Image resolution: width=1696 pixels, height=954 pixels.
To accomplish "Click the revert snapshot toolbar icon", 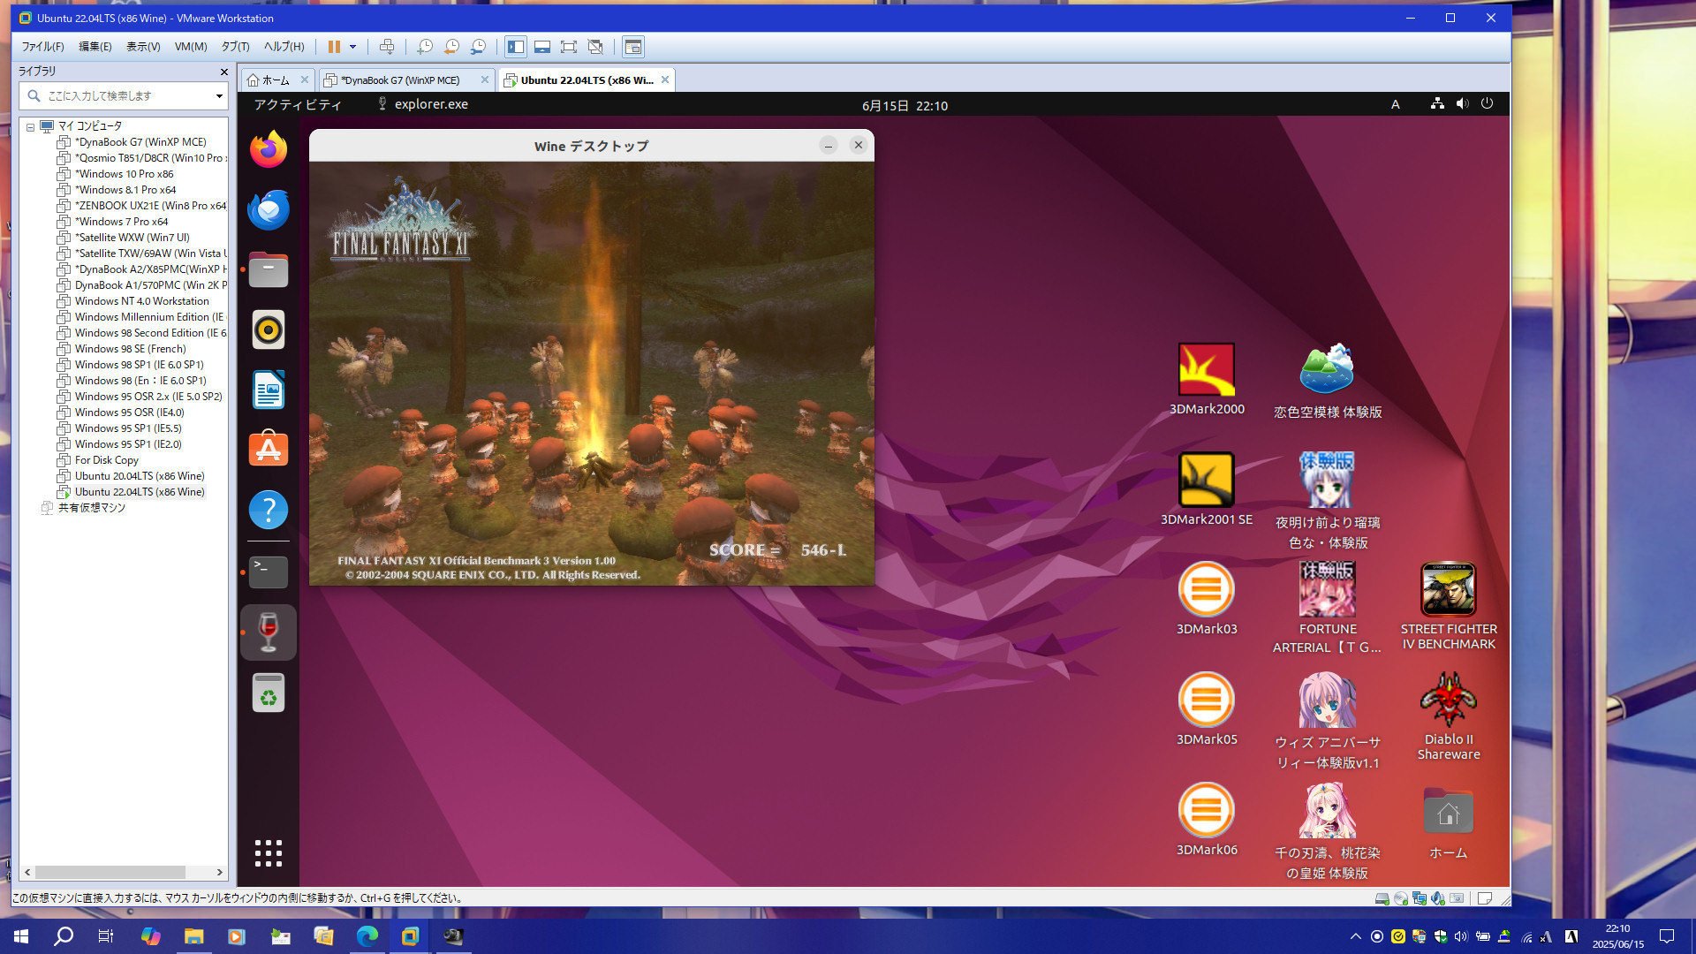I will [x=451, y=47].
